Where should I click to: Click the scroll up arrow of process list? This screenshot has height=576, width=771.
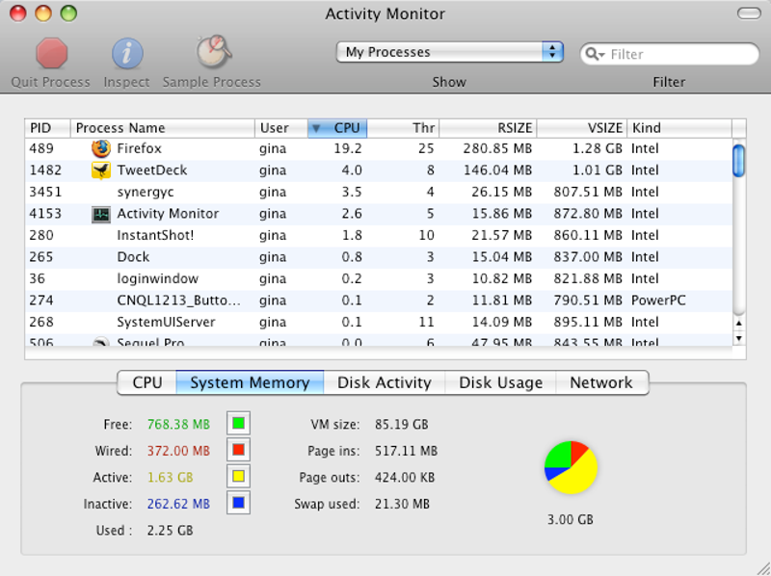[x=738, y=323]
